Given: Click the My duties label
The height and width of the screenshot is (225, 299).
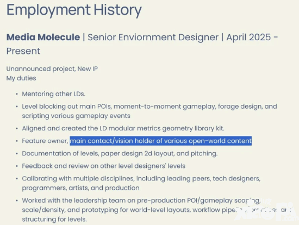Looking at the screenshot, I should (x=21, y=78).
